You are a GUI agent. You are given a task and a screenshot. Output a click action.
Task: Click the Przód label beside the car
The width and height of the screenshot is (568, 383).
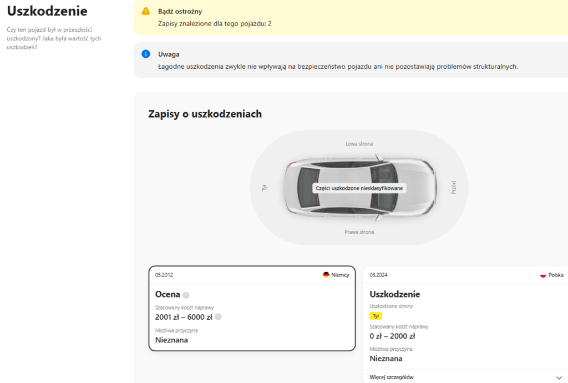[453, 188]
